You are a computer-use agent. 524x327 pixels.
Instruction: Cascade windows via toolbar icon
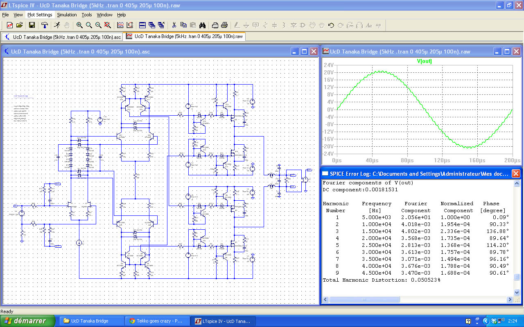152,25
